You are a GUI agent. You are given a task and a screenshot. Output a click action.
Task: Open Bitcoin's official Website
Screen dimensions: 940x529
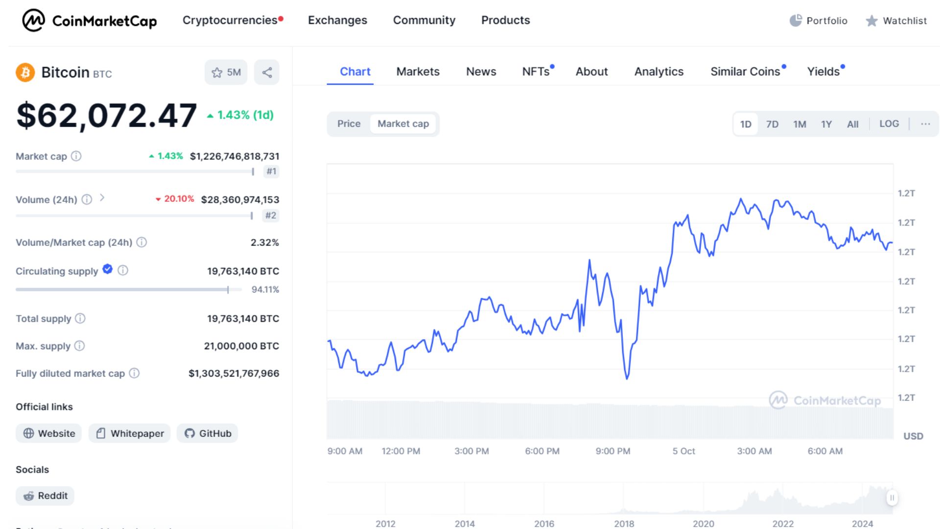click(x=48, y=433)
